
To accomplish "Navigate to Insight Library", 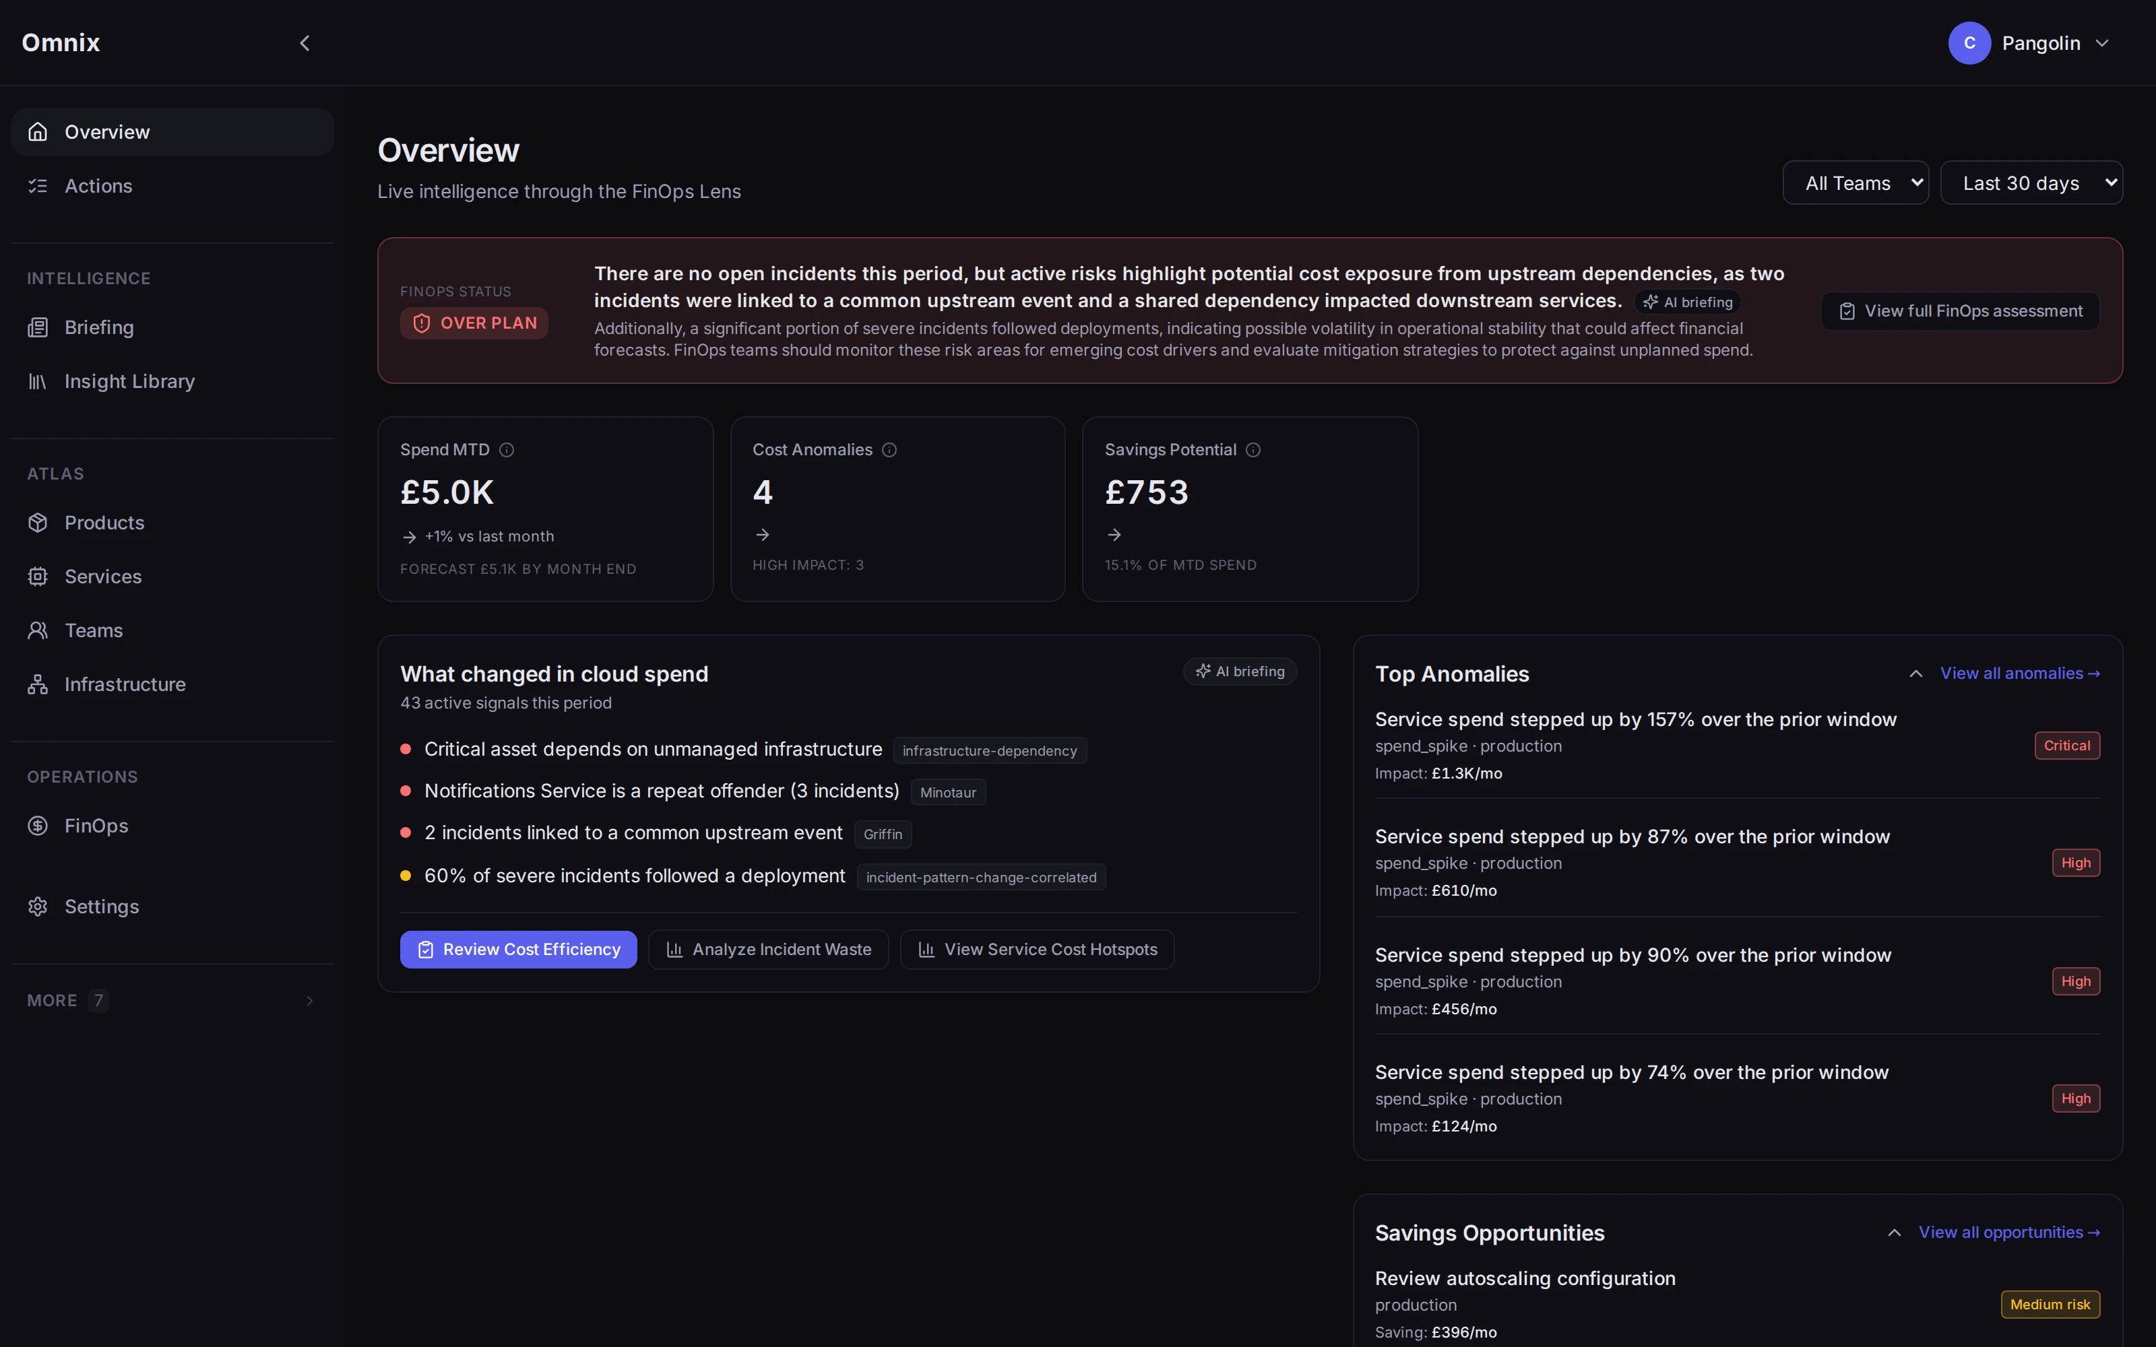I will click(x=172, y=381).
